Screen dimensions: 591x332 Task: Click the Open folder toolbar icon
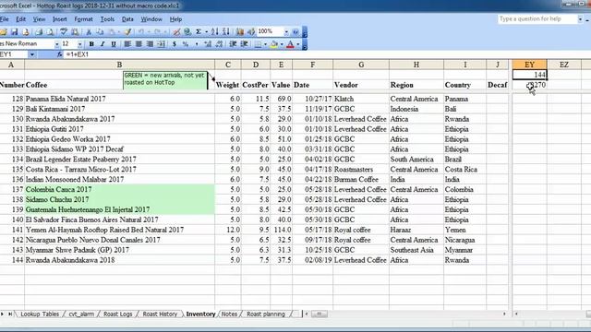[x=4, y=32]
